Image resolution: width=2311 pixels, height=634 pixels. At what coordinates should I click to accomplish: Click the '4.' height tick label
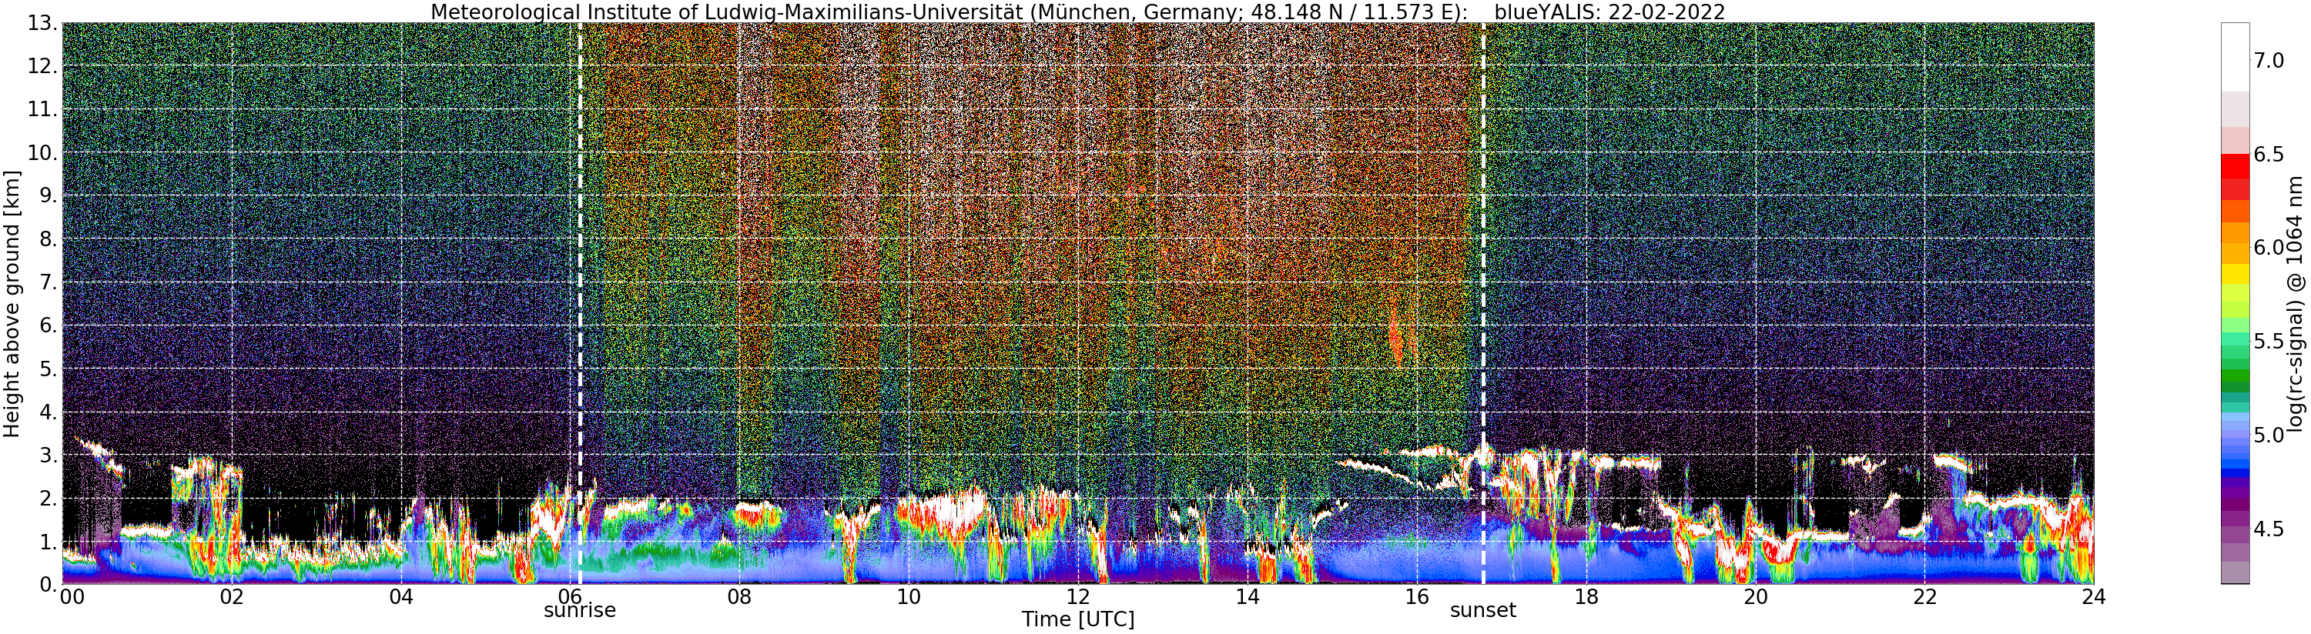point(48,412)
